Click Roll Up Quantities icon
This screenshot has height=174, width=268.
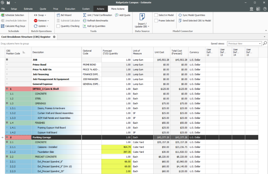tap(85, 26)
